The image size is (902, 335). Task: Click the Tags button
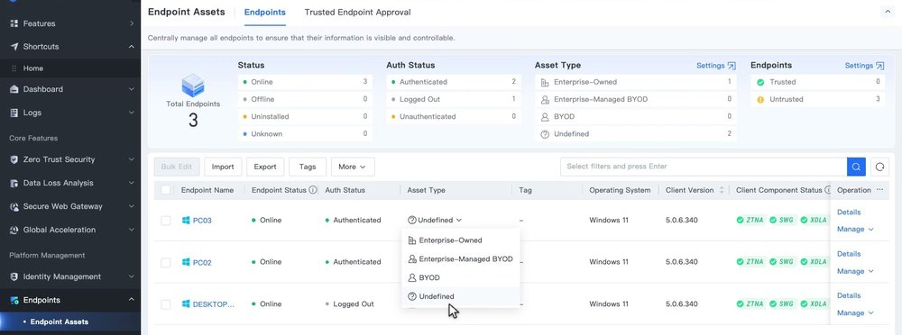coord(308,167)
